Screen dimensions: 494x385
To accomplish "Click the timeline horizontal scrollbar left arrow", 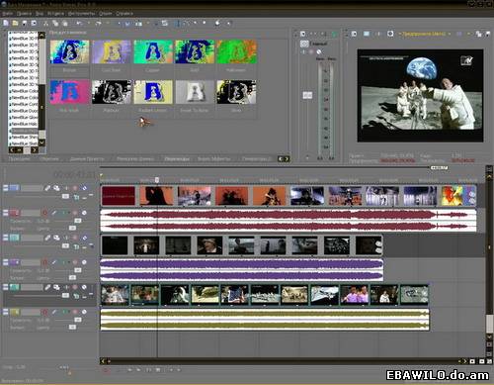I will point(103,361).
